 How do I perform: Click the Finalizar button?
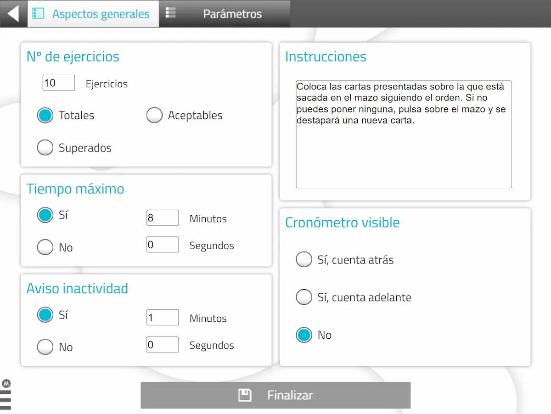[275, 395]
